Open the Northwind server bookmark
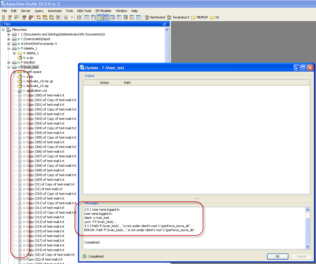316x264 pixels. [x=155, y=17]
